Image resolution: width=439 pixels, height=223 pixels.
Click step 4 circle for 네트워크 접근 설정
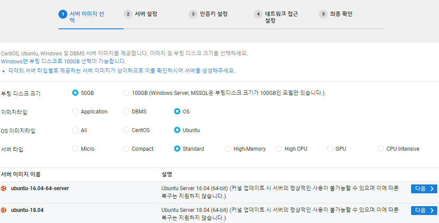coord(258,14)
